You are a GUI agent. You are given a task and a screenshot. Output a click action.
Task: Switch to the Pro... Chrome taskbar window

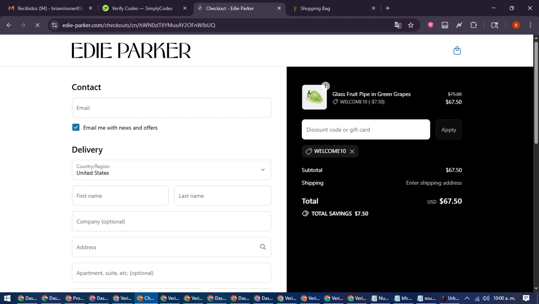coord(75,298)
